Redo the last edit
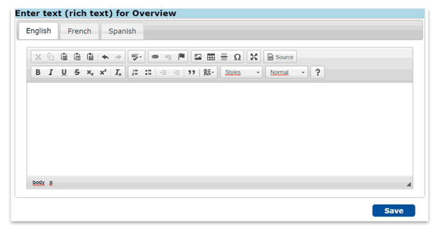 (118, 57)
